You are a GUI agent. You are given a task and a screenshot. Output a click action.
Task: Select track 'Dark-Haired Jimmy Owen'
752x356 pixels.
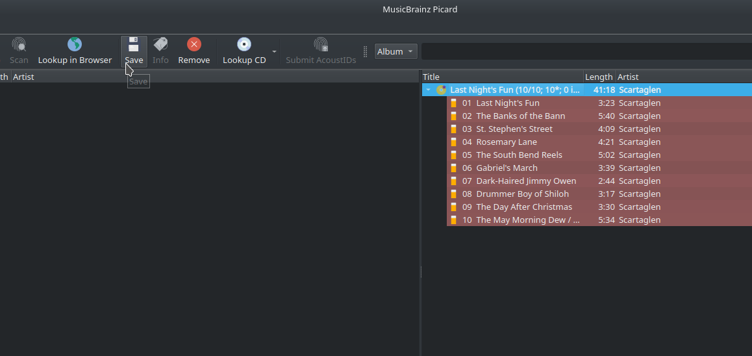pyautogui.click(x=526, y=181)
